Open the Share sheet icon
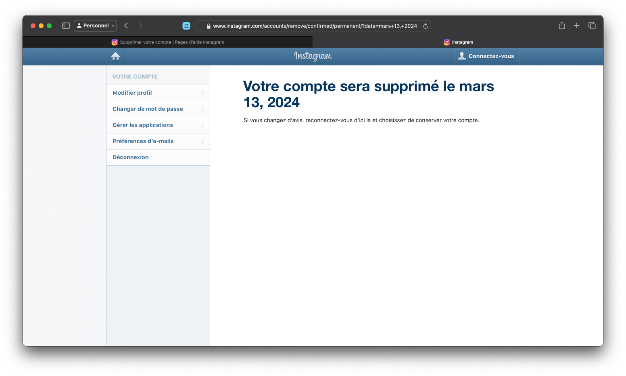The image size is (626, 376). click(x=562, y=26)
